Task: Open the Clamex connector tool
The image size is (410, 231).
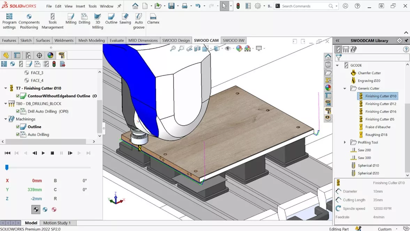Action: [153, 19]
